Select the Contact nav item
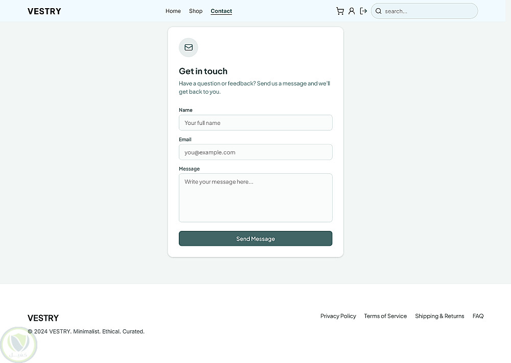 coord(221,11)
